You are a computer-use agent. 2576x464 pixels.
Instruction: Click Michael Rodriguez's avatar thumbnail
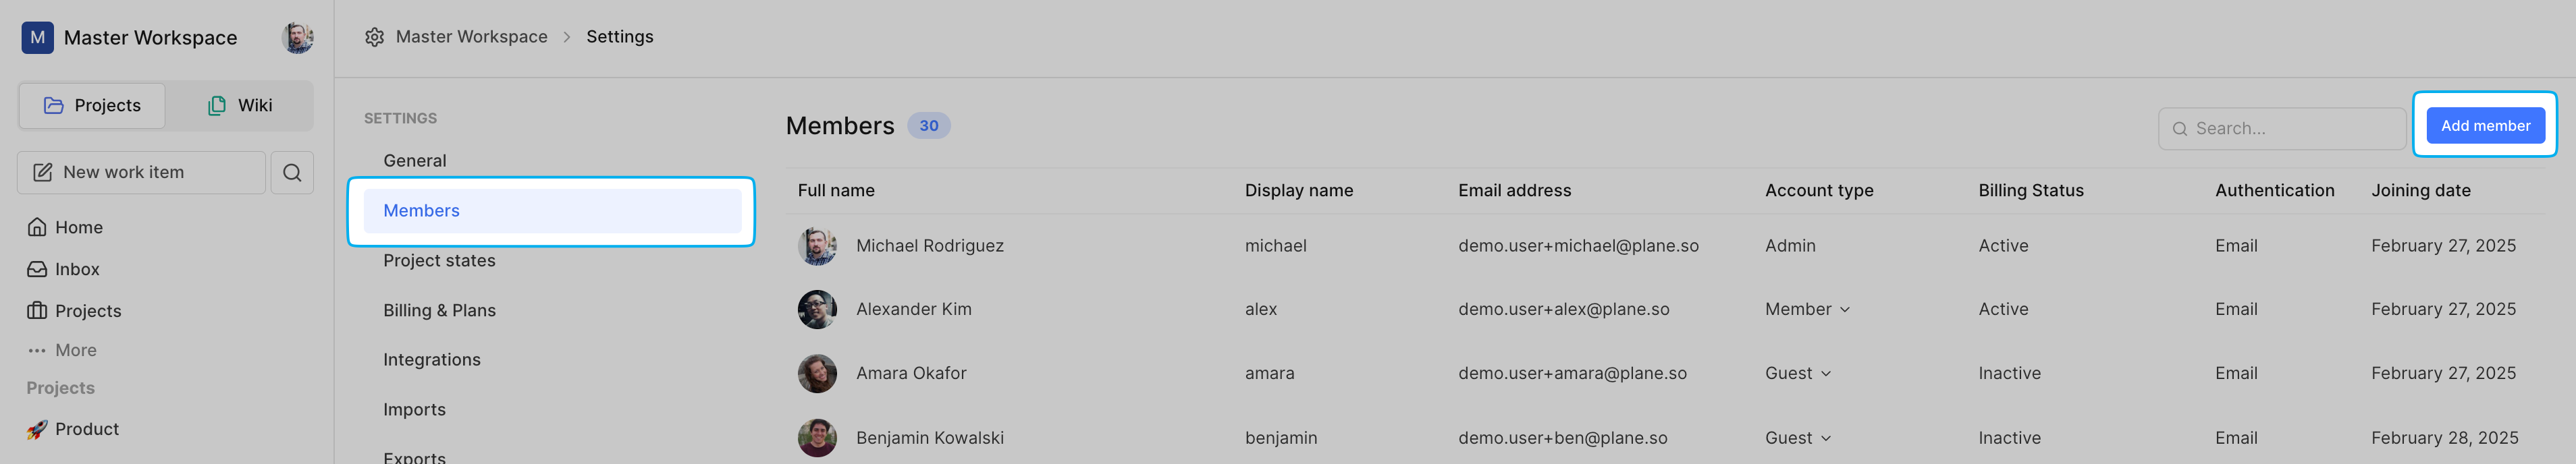click(x=817, y=246)
